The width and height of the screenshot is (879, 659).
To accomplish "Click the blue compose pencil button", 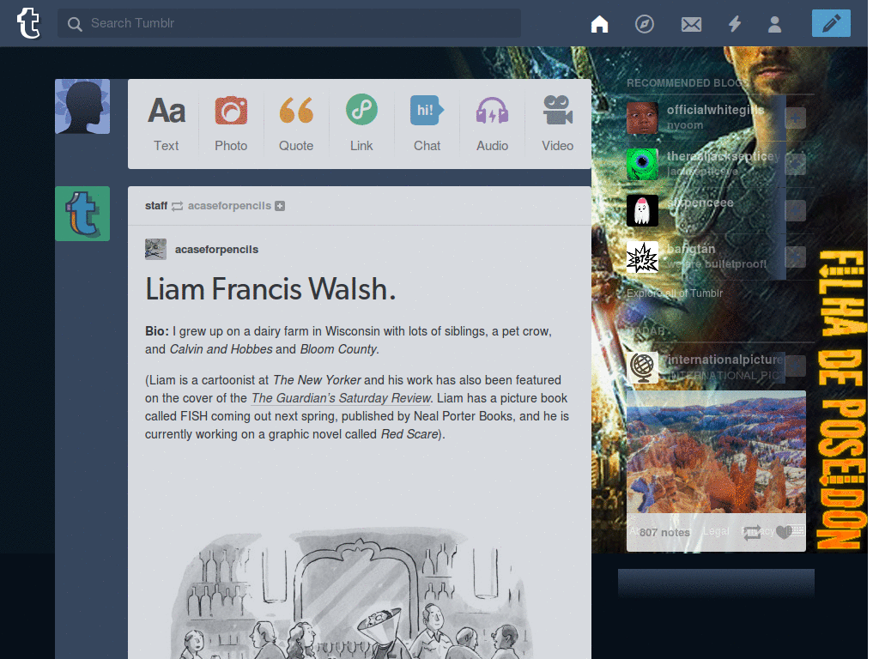I will [831, 23].
